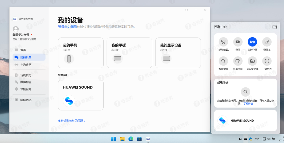Click the battery tray icon
This screenshot has height=143, width=284.
[x=273, y=139]
